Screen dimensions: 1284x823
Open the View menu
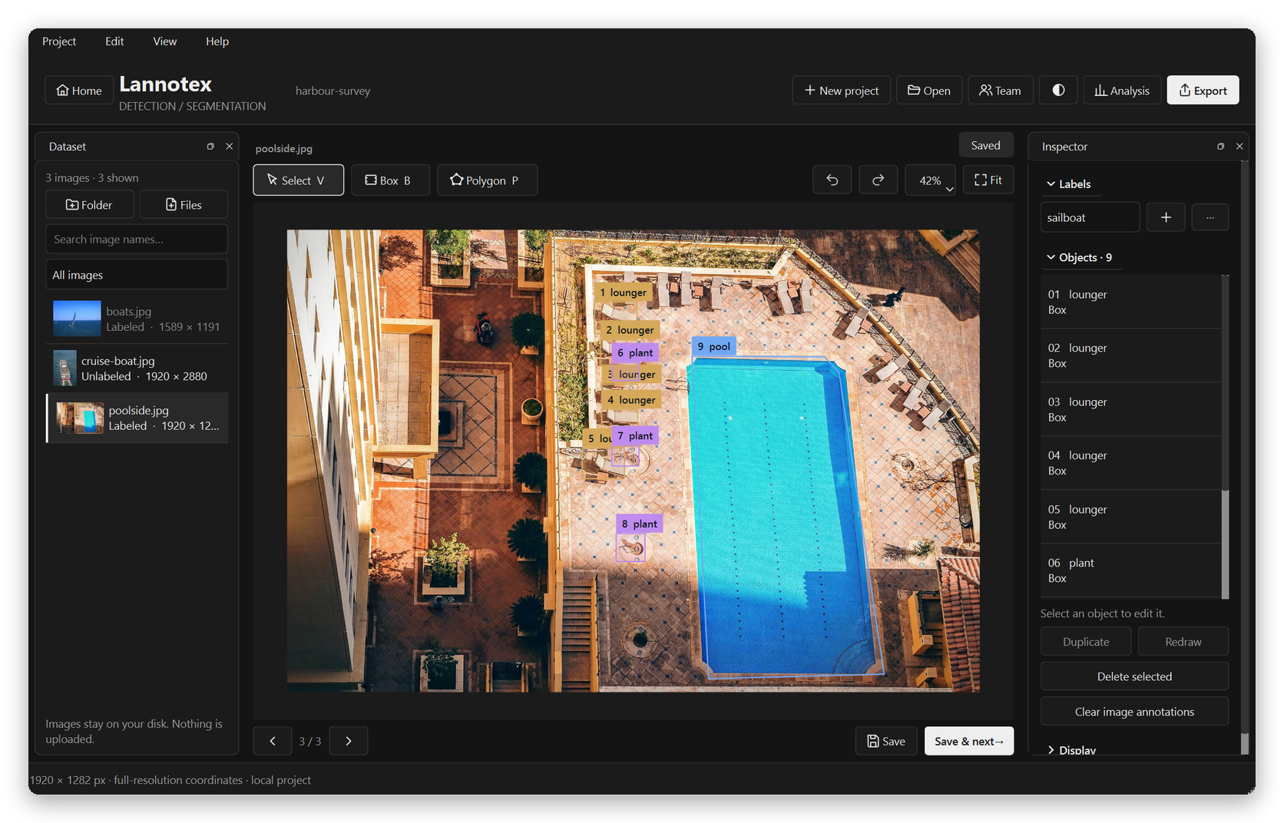coord(164,41)
